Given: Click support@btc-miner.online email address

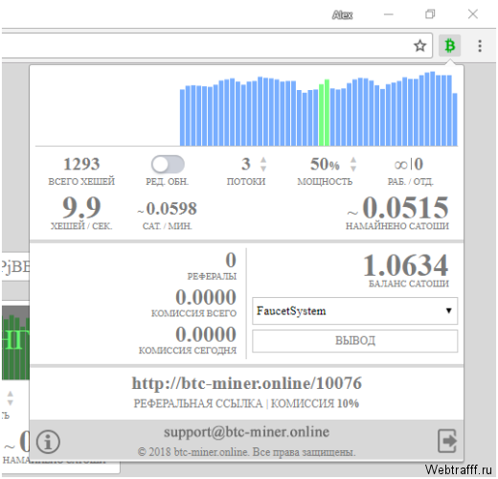Looking at the screenshot, I should tap(246, 432).
